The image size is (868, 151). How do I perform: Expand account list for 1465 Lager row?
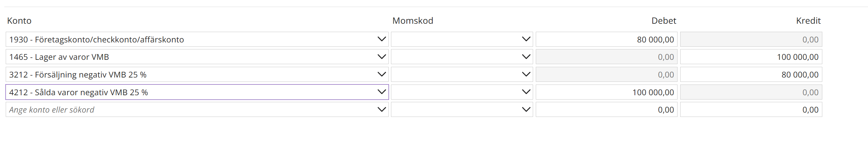(x=382, y=57)
